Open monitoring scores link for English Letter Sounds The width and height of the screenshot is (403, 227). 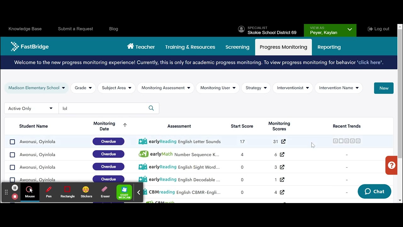click(283, 142)
